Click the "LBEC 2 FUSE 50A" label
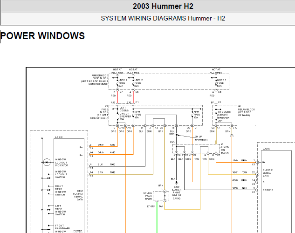Viewport: 295px width, 233px height. click(x=138, y=83)
